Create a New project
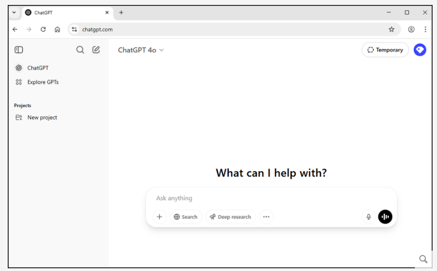 (x=42, y=118)
